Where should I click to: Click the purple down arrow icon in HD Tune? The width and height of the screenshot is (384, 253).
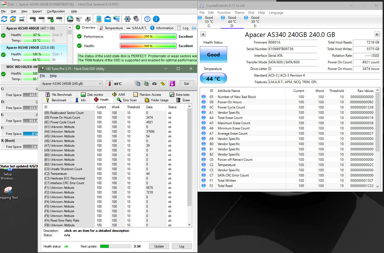(x=172, y=84)
